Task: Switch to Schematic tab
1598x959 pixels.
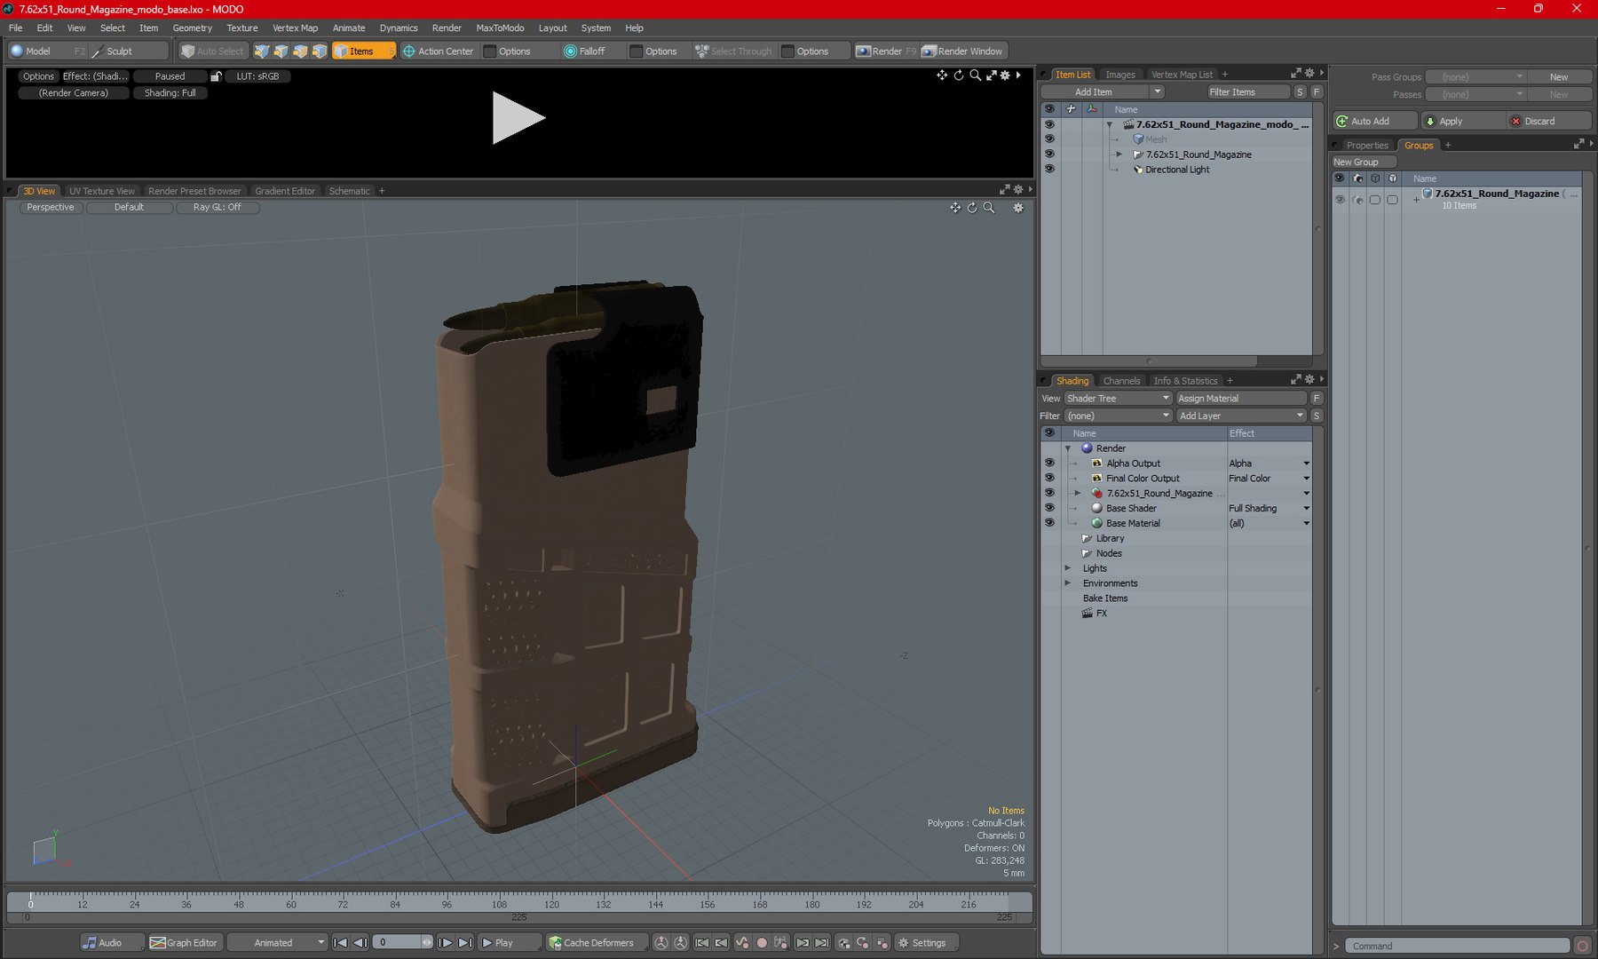Action: click(349, 191)
